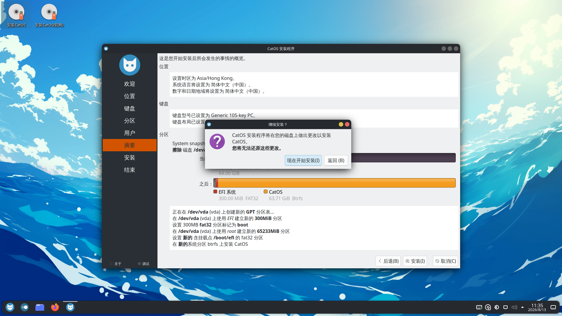Image resolution: width=562 pixels, height=316 pixels.
Task: Click the 63.71 GiB Btrfs label
Action: (x=286, y=198)
